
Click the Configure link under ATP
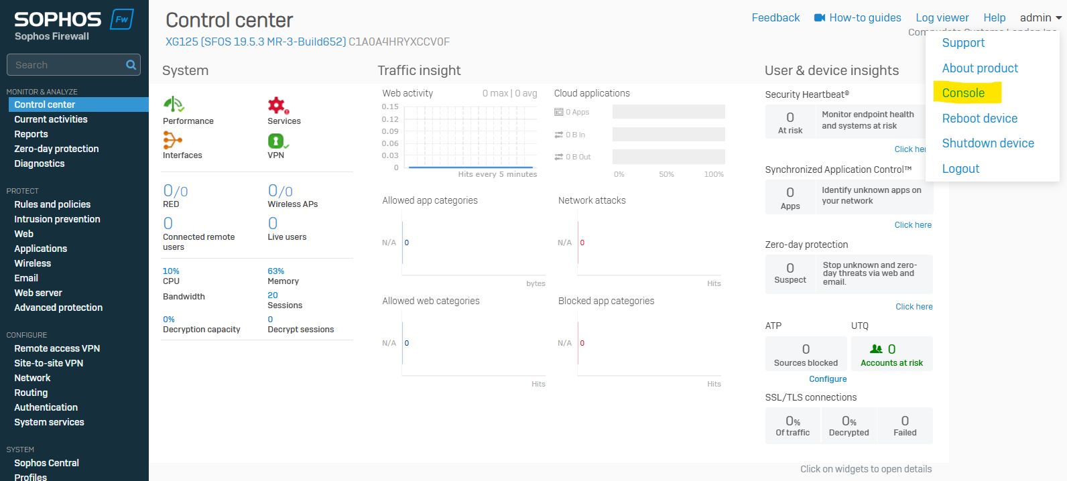(828, 379)
